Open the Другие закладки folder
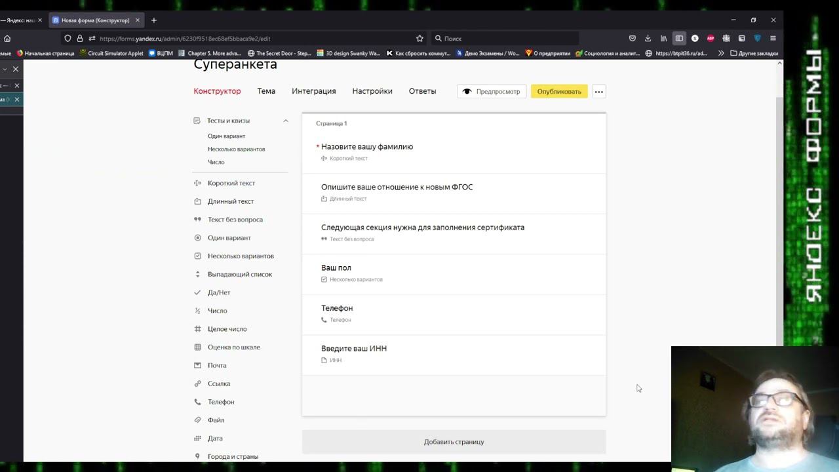This screenshot has height=472, width=839. [x=754, y=54]
